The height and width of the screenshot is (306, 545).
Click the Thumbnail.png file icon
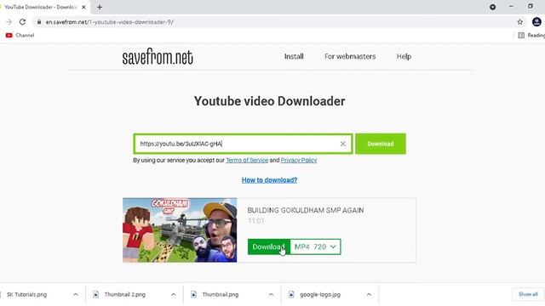point(193,295)
